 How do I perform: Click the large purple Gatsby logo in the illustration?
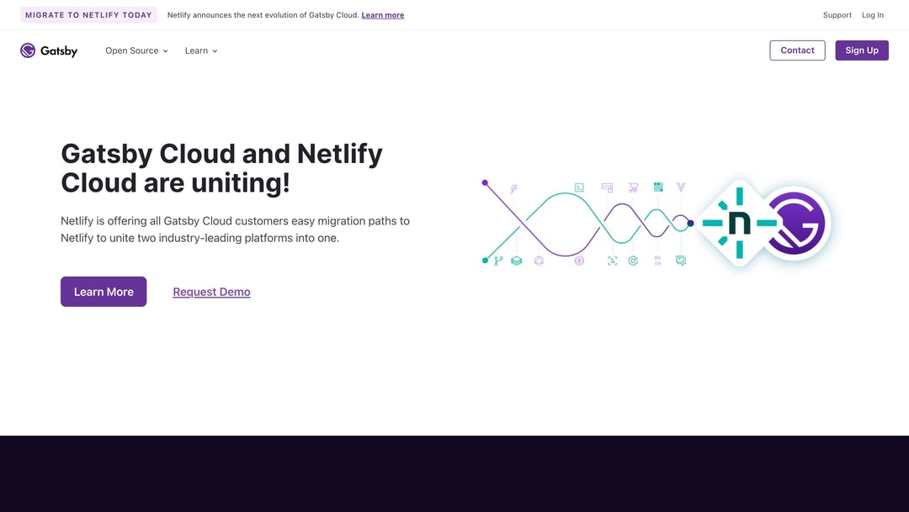(x=796, y=223)
